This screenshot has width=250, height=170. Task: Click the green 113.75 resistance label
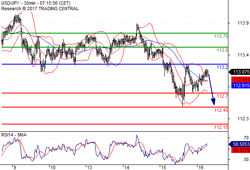(x=221, y=36)
